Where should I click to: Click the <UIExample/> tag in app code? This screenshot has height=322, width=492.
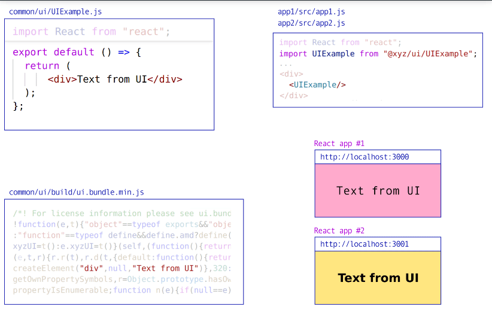(317, 85)
